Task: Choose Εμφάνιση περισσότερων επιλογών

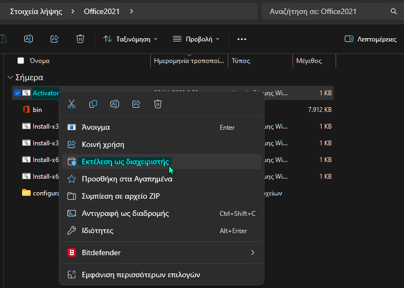Action: [x=162, y=275]
